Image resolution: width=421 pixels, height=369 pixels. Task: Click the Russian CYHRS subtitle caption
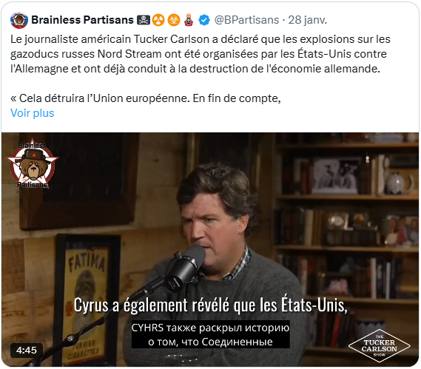[x=210, y=335]
